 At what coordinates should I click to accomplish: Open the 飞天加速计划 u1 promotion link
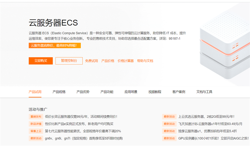[x=210, y=124]
